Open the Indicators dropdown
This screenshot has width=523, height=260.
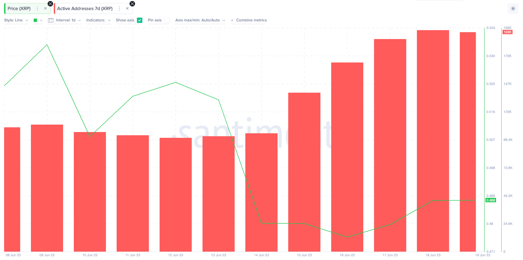click(x=98, y=20)
